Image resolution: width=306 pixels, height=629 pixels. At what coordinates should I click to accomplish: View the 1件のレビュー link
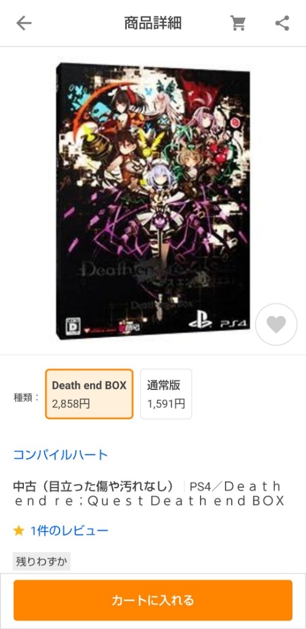70,531
